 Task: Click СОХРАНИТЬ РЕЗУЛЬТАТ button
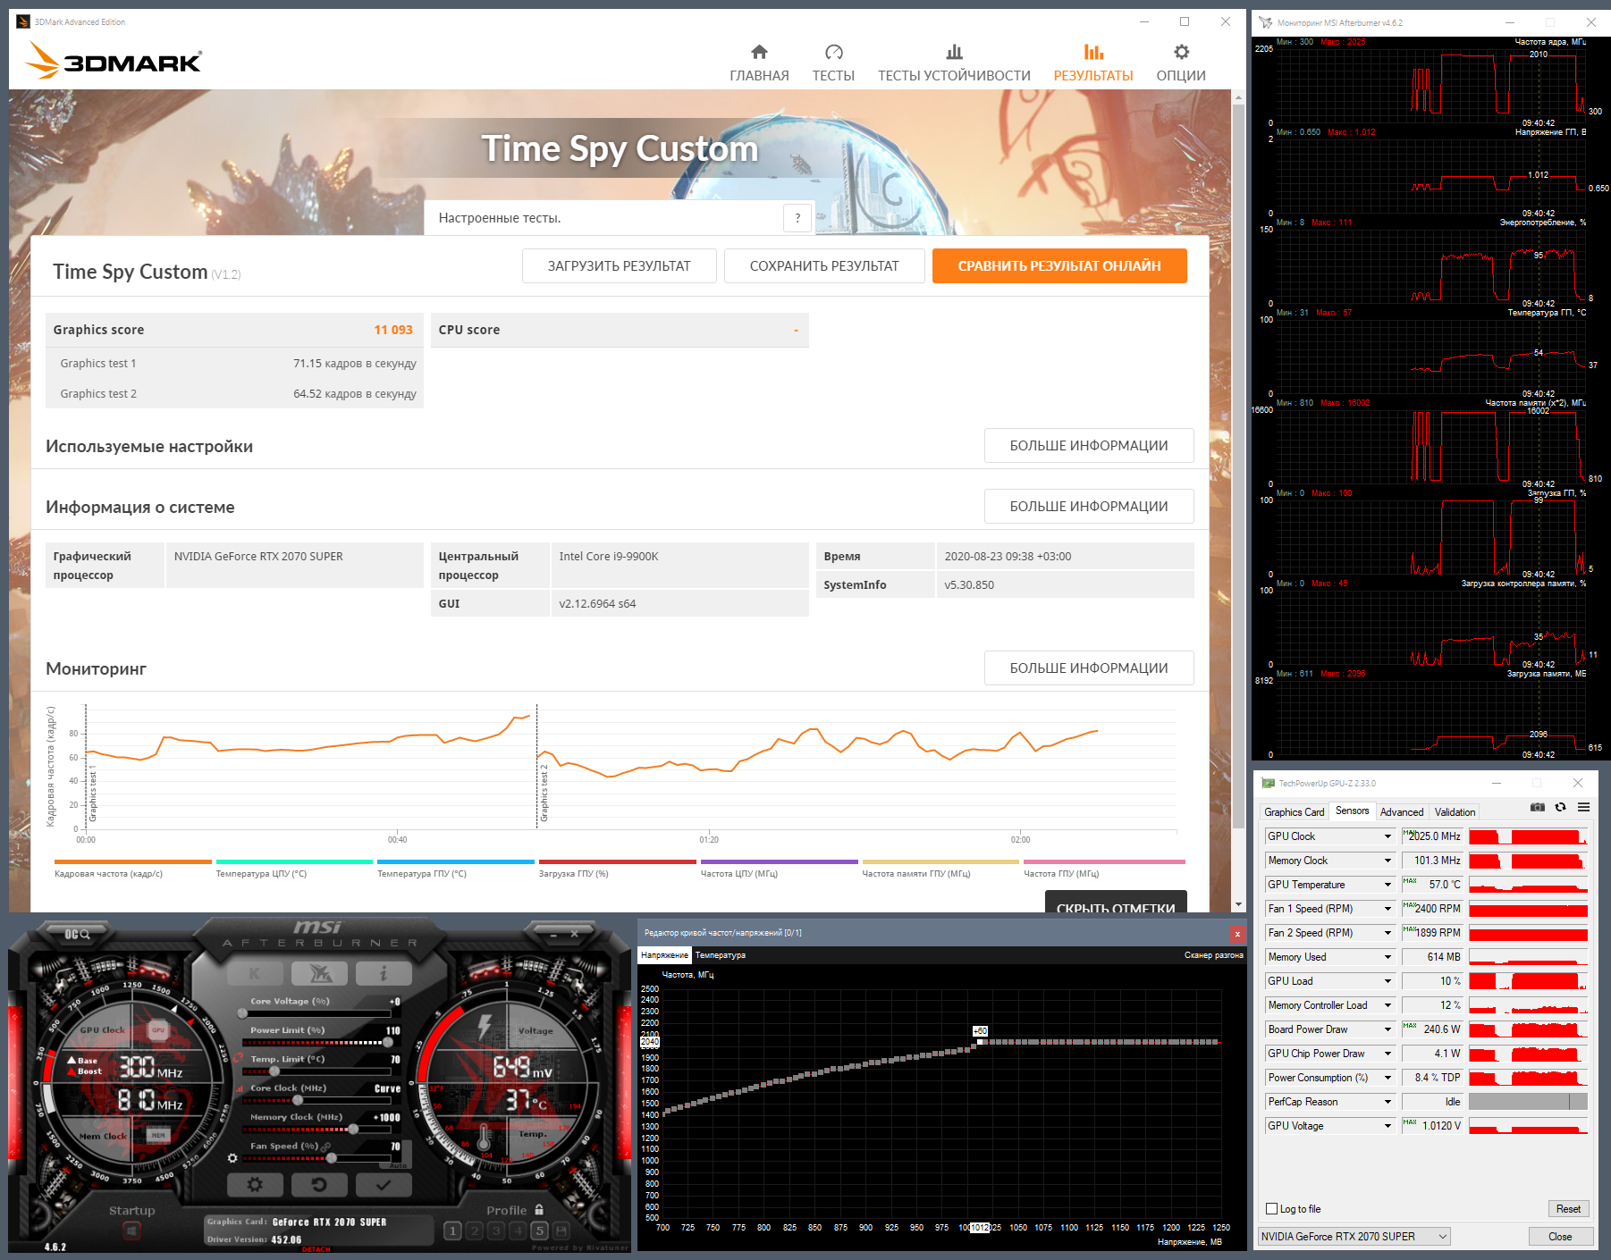(824, 265)
